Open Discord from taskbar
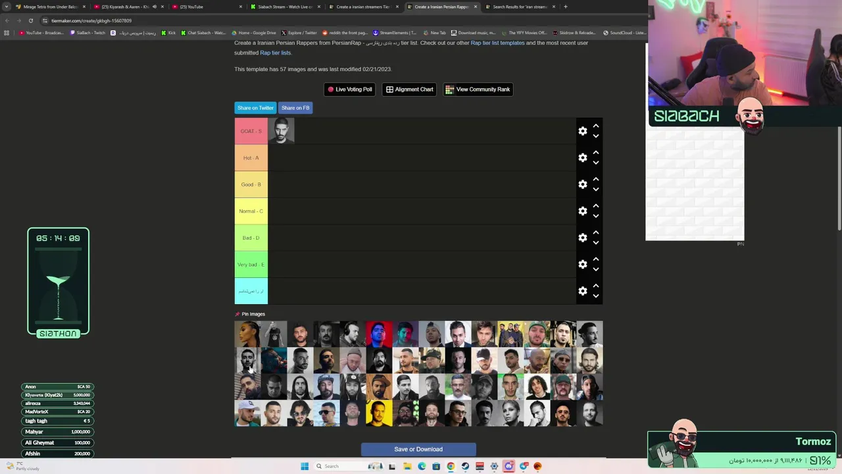 (508, 466)
